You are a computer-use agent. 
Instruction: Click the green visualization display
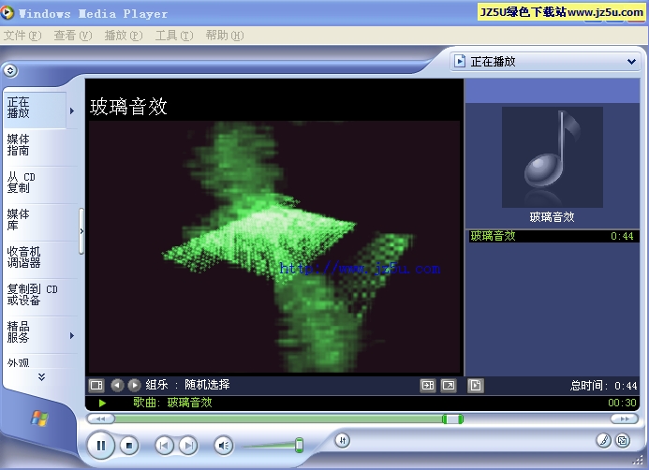274,247
